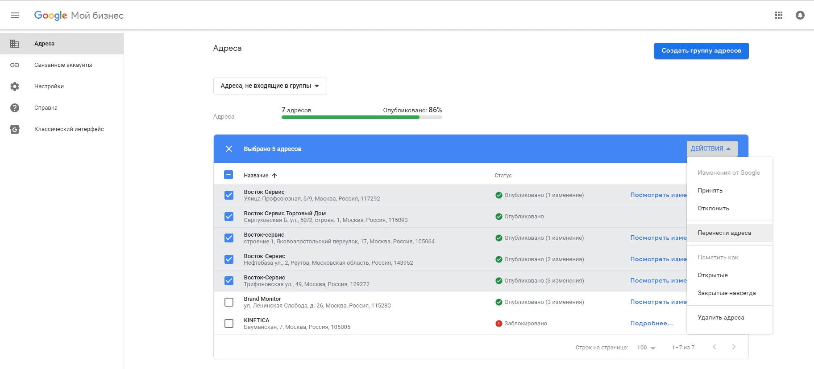Click Восток Сервис Торговый Дом name
The width and height of the screenshot is (814, 369).
tap(285, 213)
